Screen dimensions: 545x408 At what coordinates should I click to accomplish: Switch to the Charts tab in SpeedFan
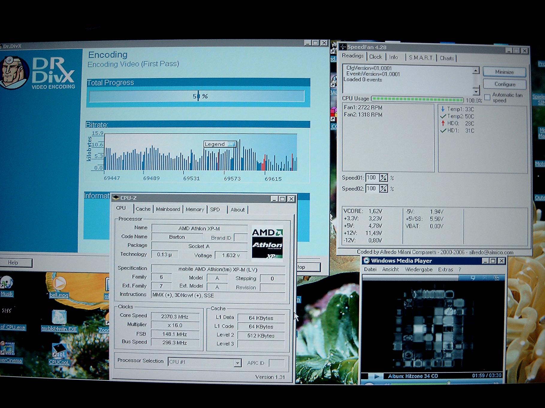coord(447,58)
